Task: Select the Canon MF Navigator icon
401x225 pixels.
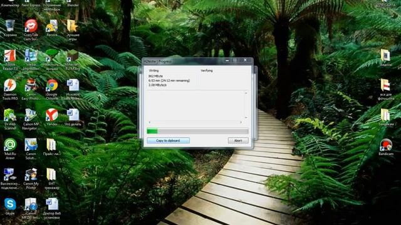Action: point(31,119)
